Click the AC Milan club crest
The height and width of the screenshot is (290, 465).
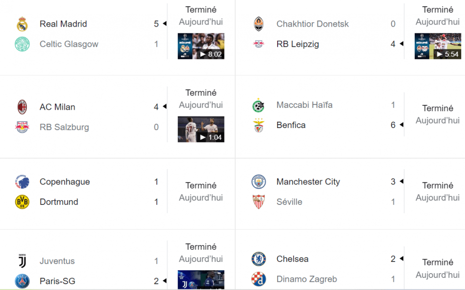click(x=22, y=107)
